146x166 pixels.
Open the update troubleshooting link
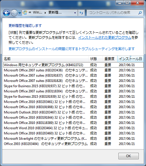click(72, 49)
